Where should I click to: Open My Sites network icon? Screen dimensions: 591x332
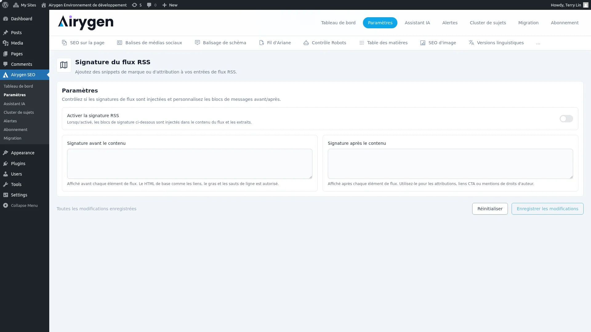click(16, 5)
